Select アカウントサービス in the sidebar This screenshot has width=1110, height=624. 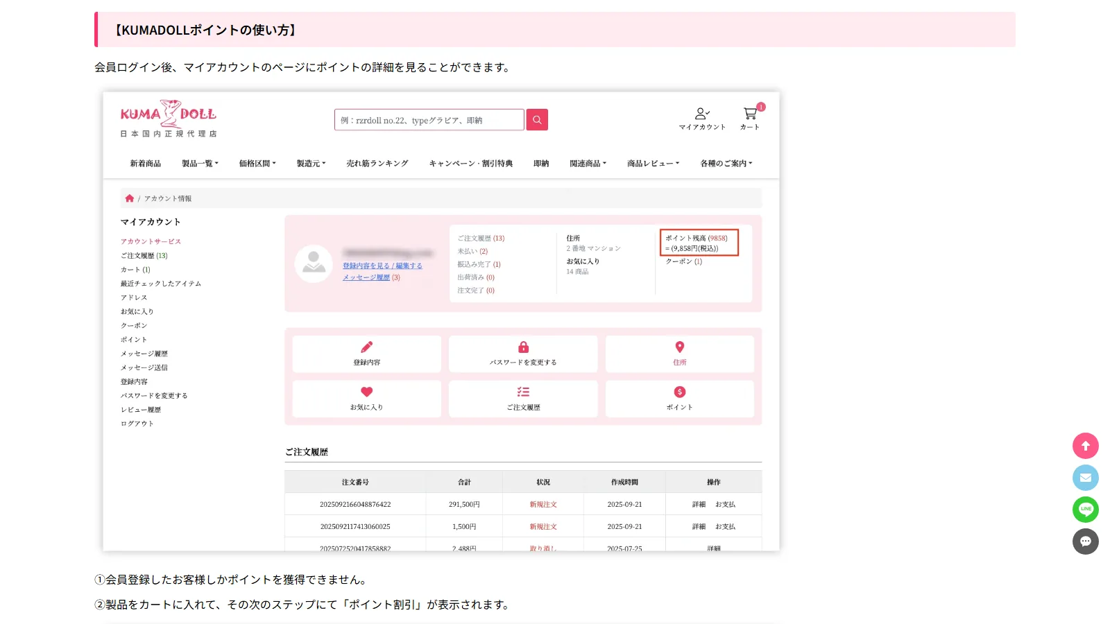151,241
